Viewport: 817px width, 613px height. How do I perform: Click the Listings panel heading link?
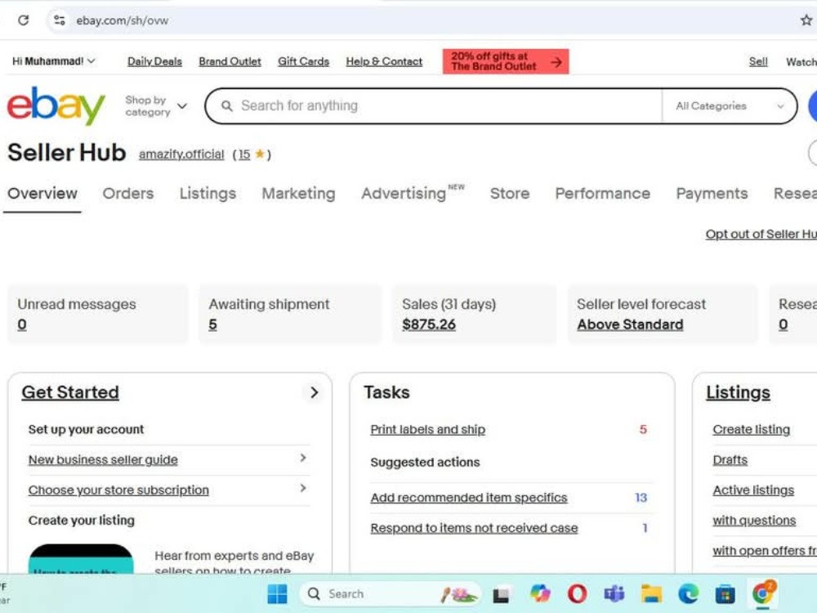[x=738, y=392]
